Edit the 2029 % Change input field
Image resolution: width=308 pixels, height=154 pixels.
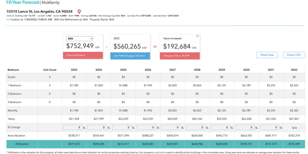pyautogui.click(x=221, y=127)
